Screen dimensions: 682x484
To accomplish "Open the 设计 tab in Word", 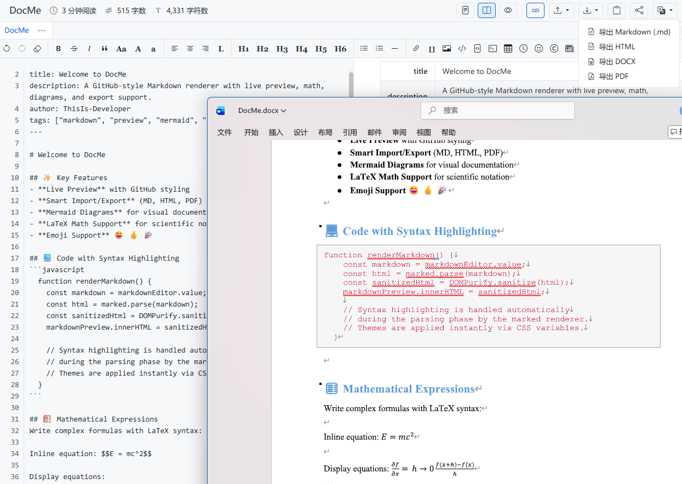I will [x=301, y=132].
